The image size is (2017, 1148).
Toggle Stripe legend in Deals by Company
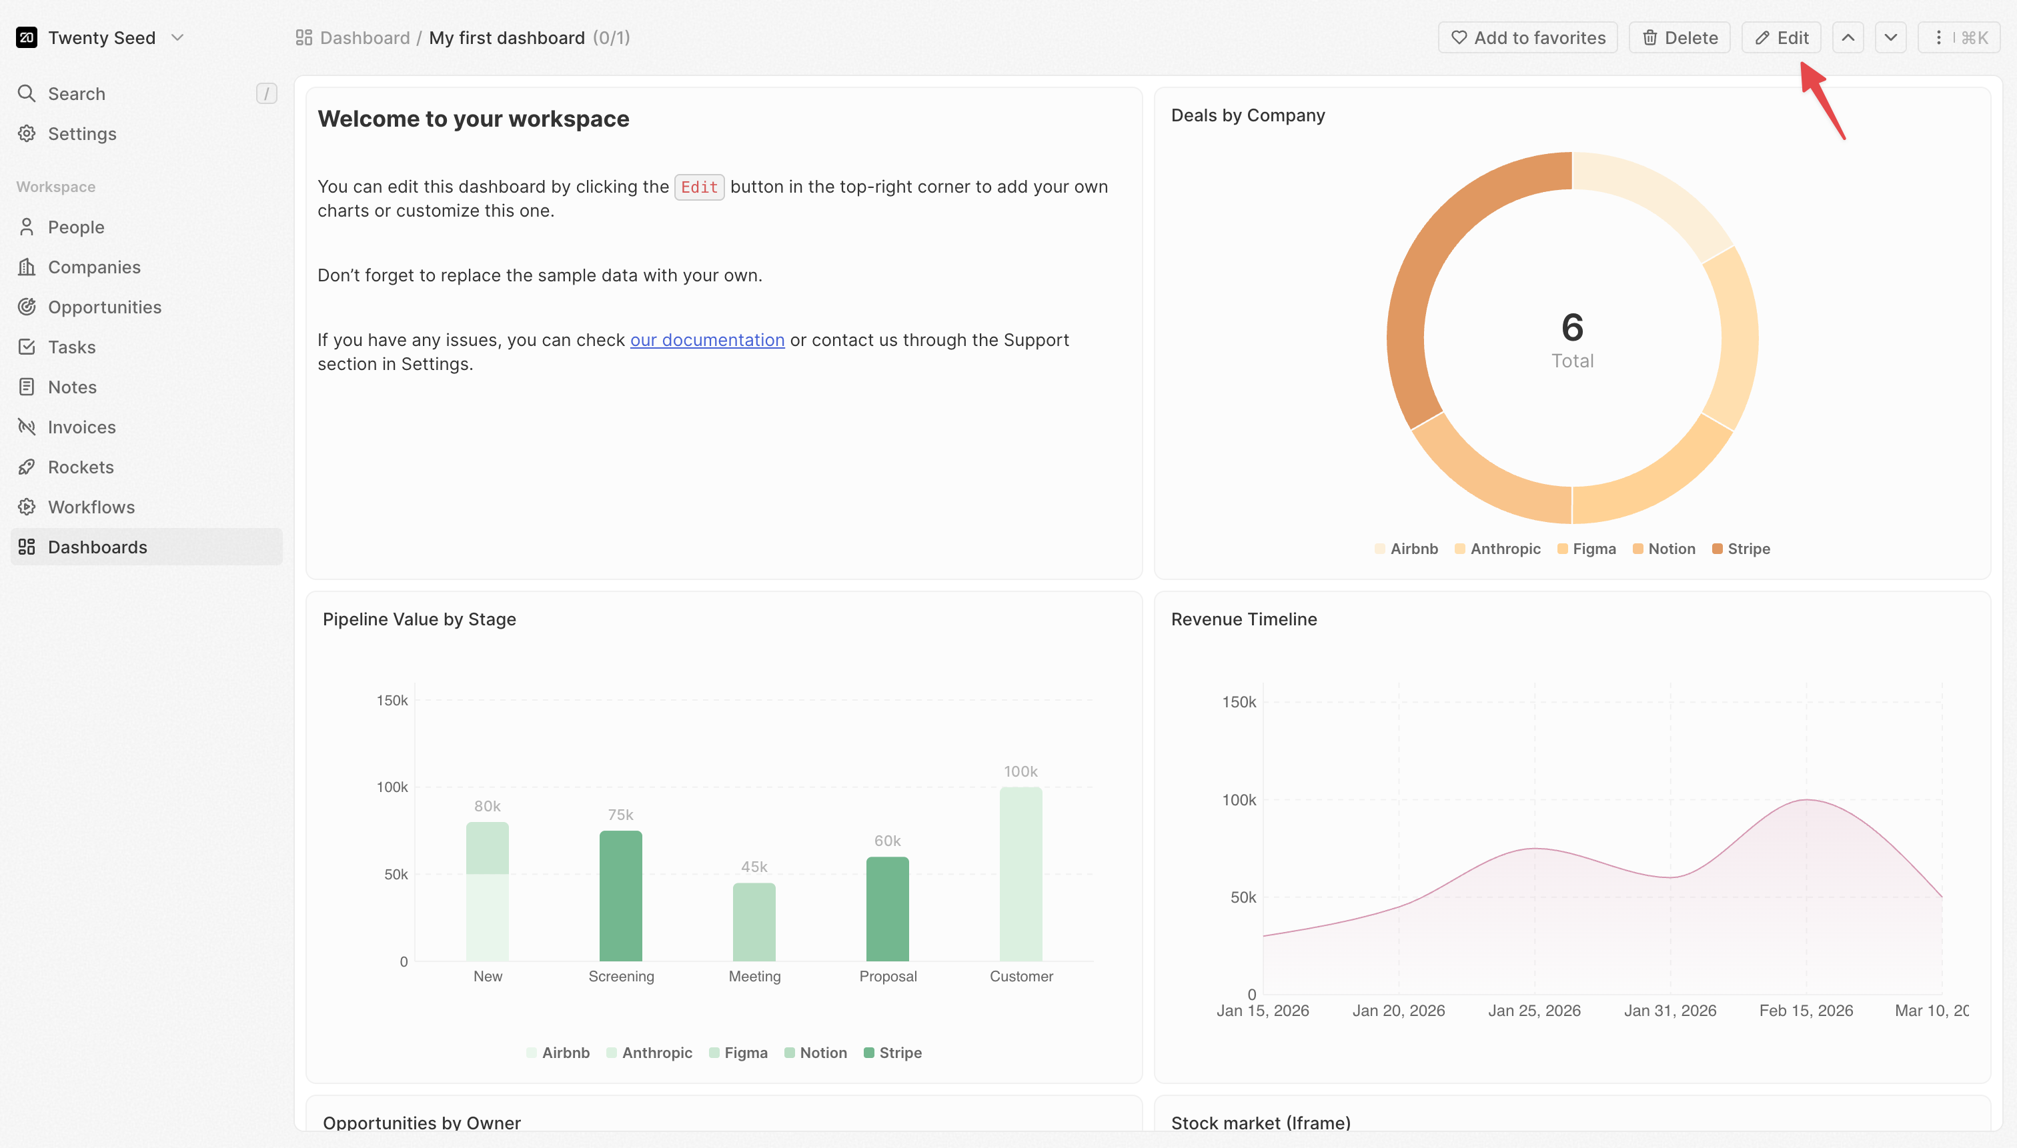(1740, 549)
